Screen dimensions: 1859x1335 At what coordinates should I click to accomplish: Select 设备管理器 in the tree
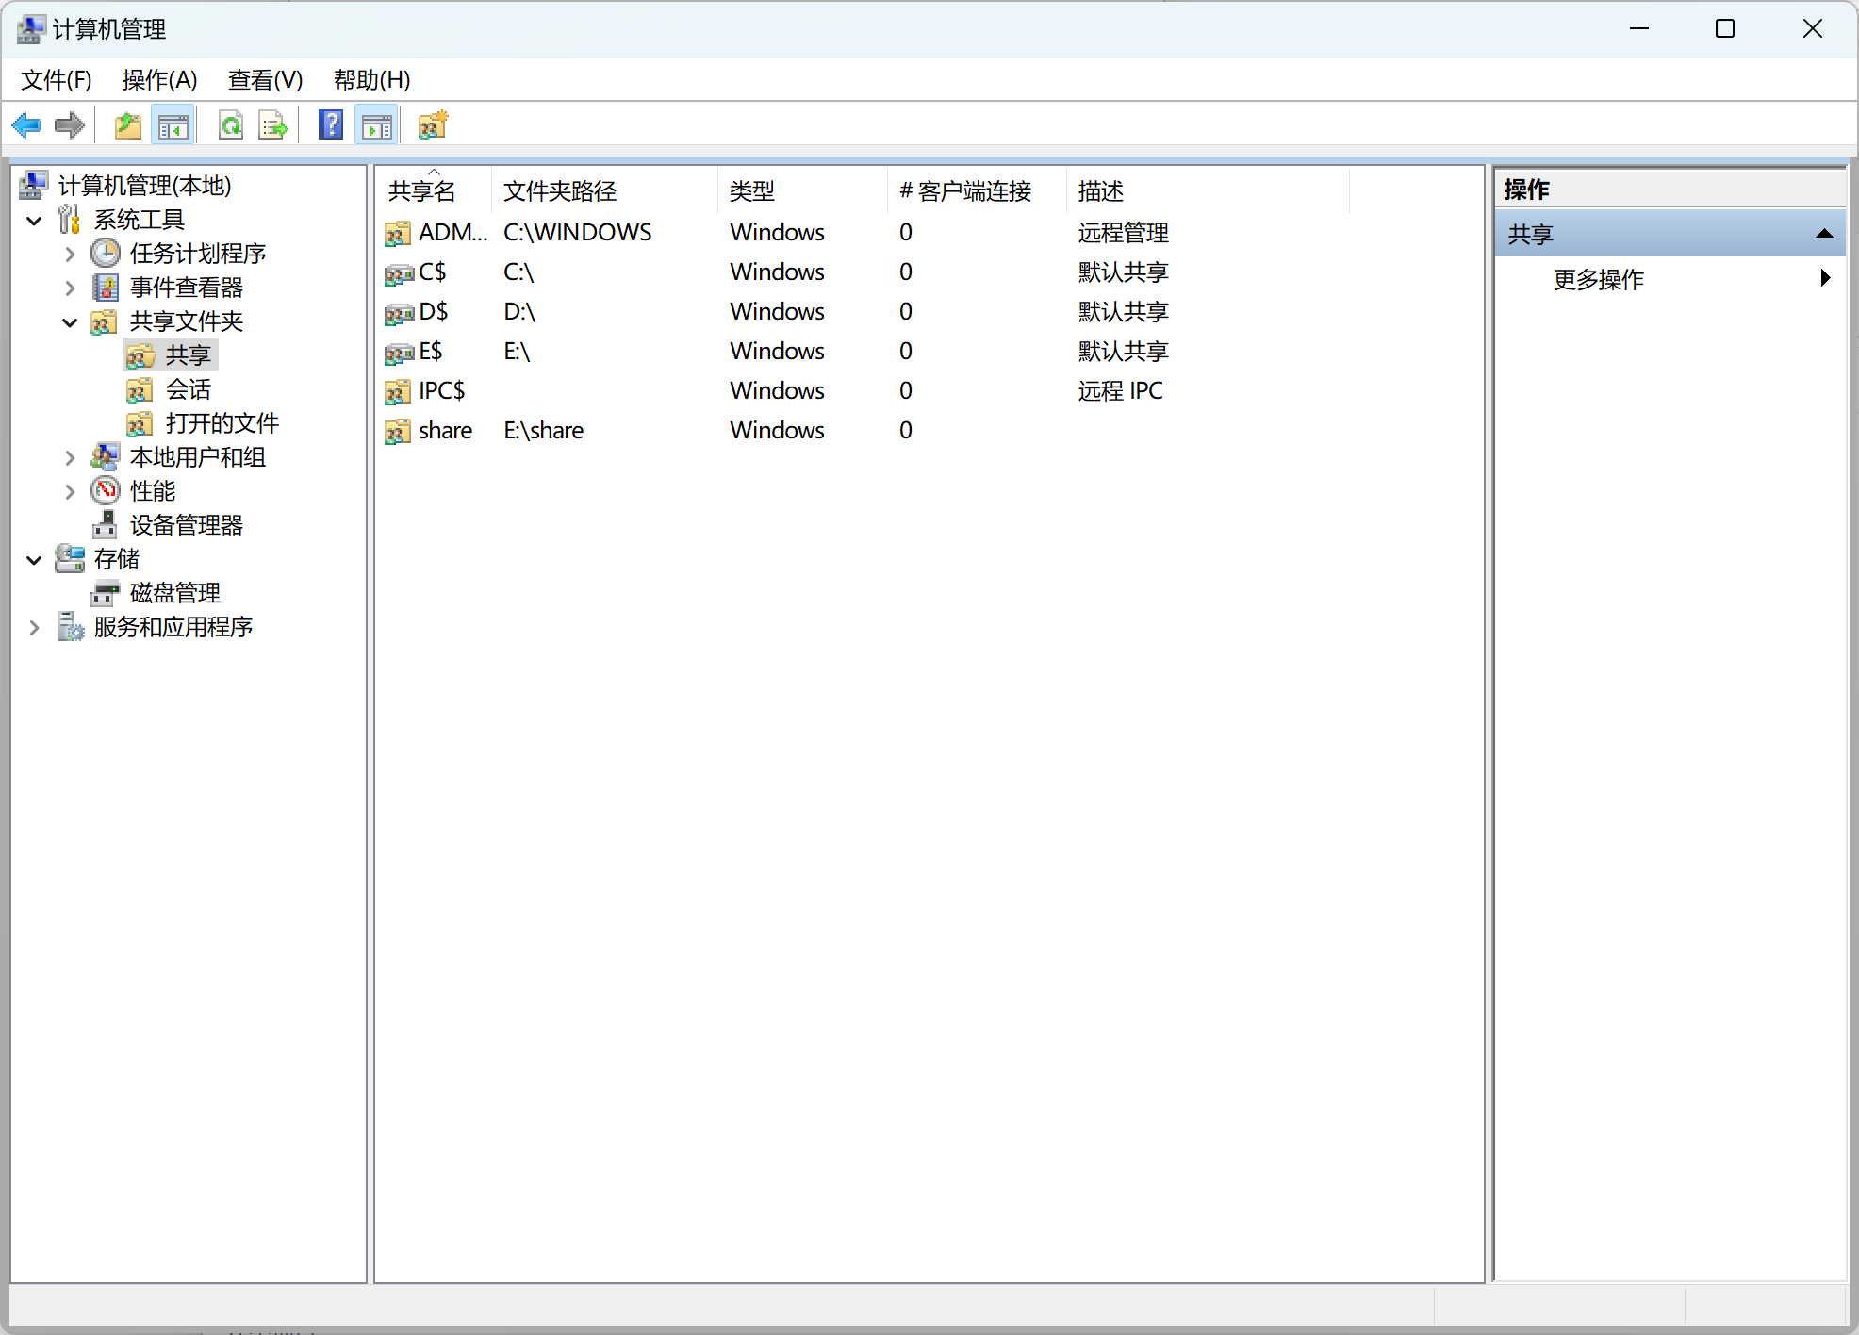pyautogui.click(x=186, y=525)
